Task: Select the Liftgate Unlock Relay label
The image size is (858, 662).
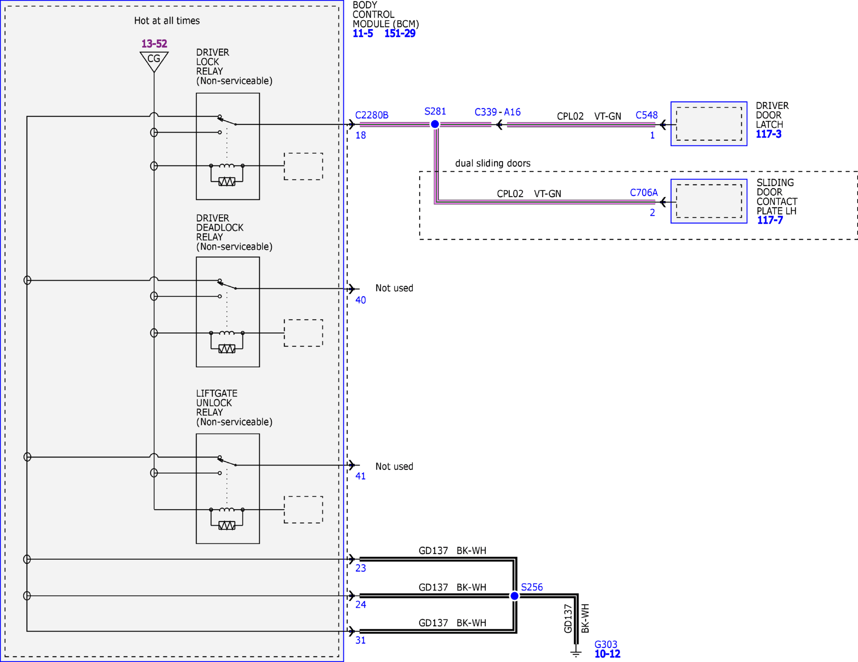Action: pyautogui.click(x=234, y=408)
